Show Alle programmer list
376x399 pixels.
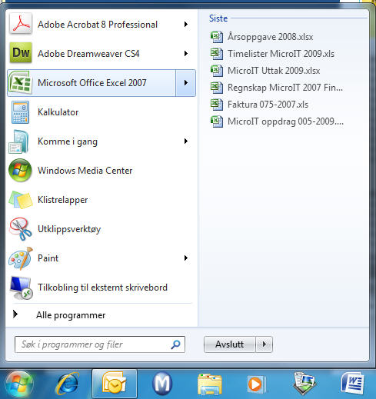tap(71, 315)
